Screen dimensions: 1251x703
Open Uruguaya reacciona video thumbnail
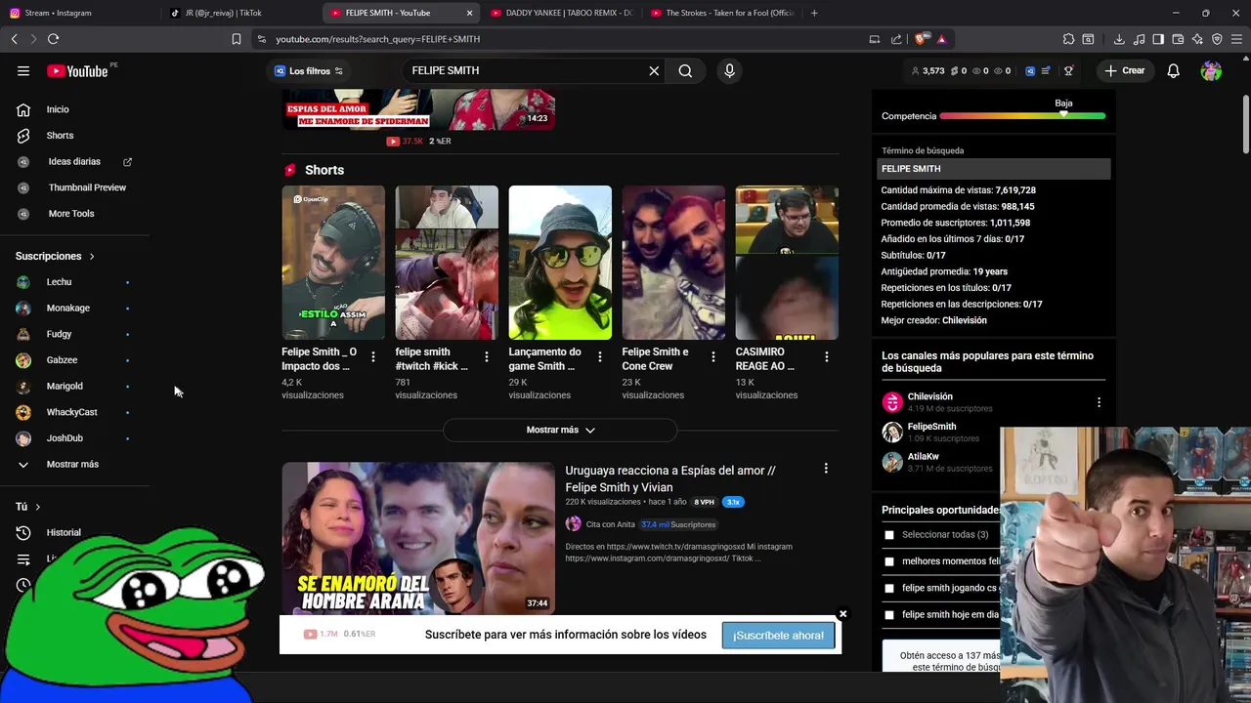point(418,538)
